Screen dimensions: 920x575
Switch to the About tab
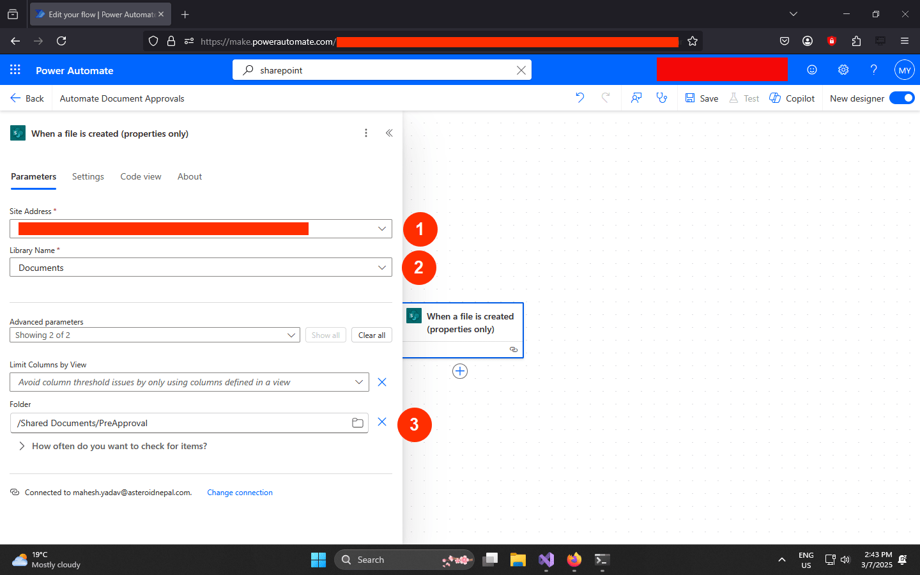[190, 177]
